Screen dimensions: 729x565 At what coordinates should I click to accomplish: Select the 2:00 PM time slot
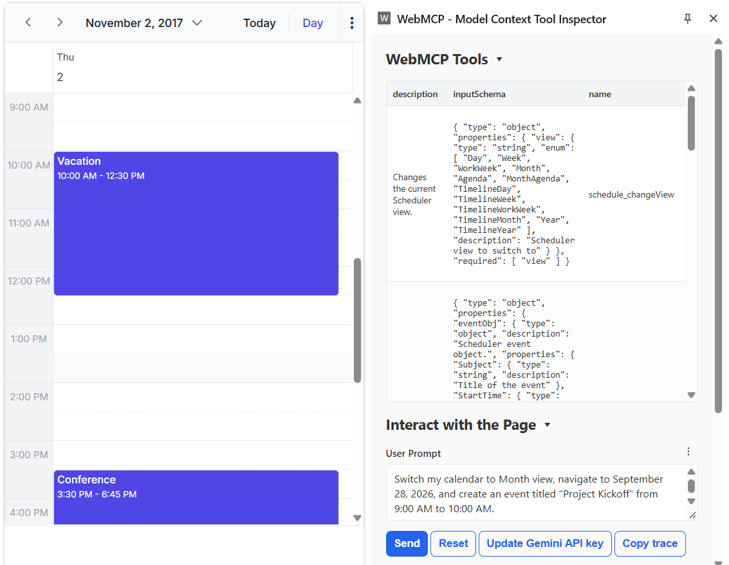[202, 397]
